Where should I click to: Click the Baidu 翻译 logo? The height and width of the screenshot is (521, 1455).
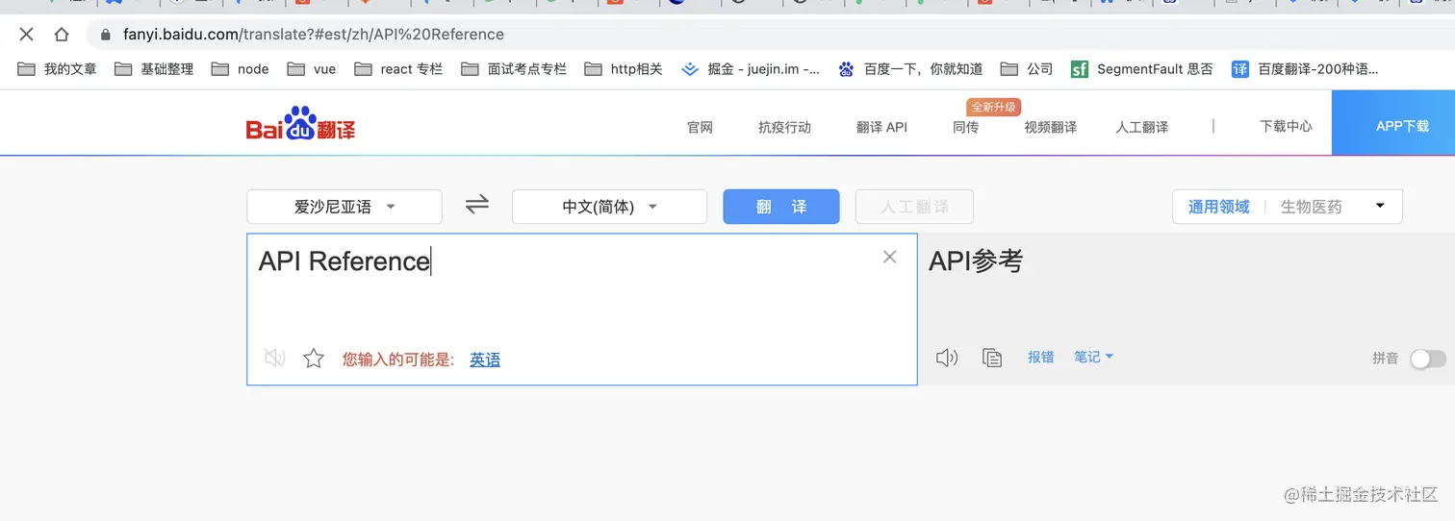(x=300, y=124)
